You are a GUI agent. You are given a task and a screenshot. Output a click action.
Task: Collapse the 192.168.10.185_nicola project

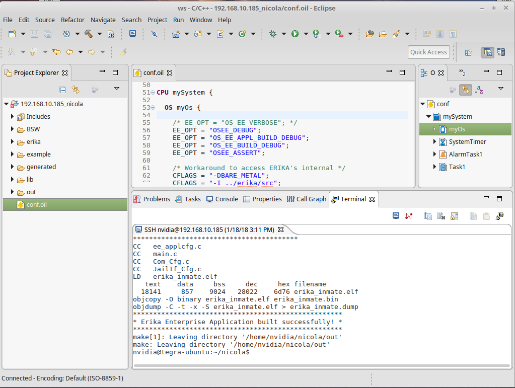6,104
